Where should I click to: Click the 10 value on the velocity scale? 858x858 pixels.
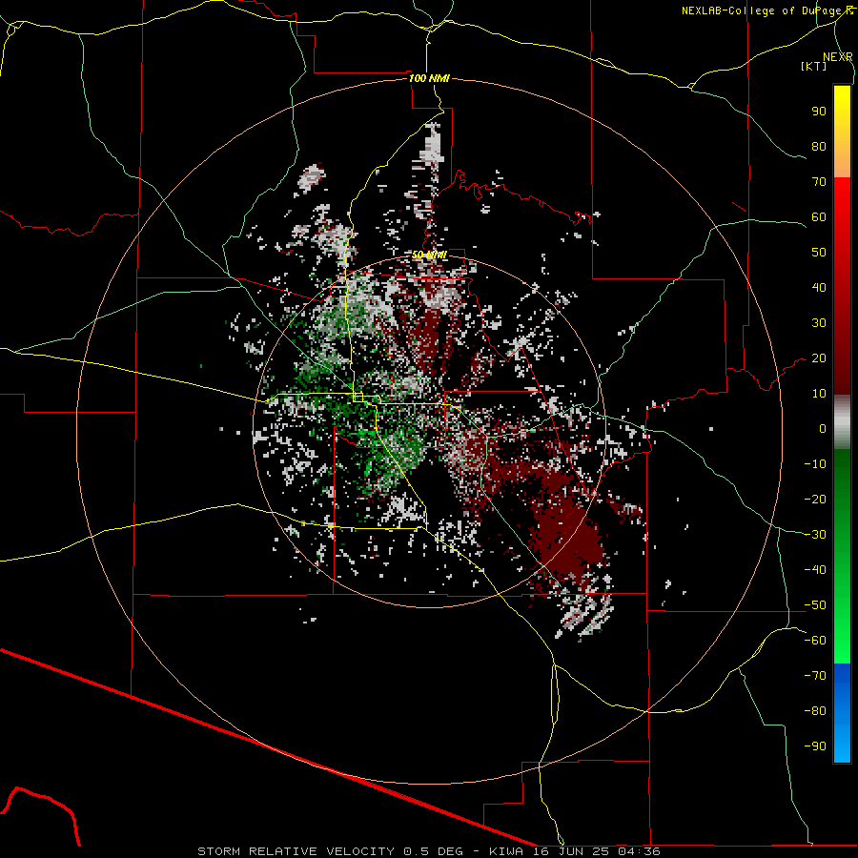click(819, 394)
